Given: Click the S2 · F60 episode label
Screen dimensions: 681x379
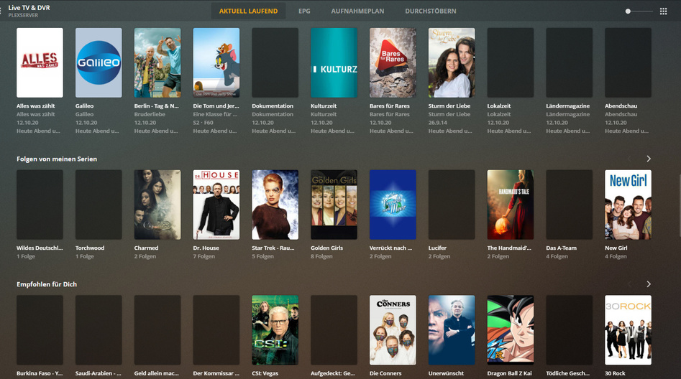Looking at the screenshot, I should [x=204, y=123].
